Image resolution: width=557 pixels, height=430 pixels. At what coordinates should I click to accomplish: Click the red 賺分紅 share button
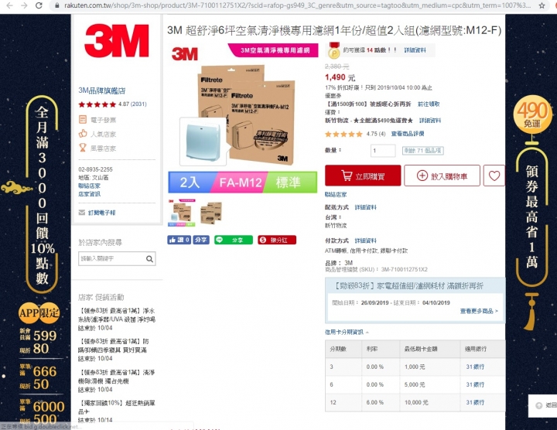(277, 240)
